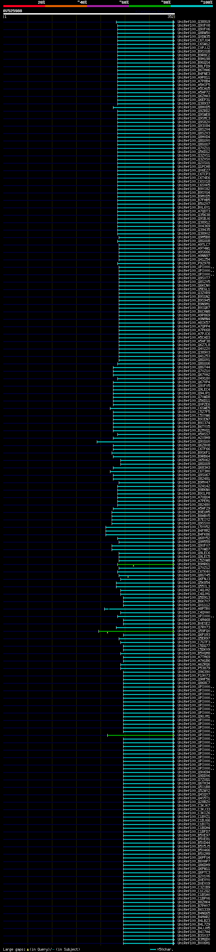Click the purple ~60% identity legend segment
Image resolution: width=216 pixels, height=952 pixels.
tap(108, 6)
